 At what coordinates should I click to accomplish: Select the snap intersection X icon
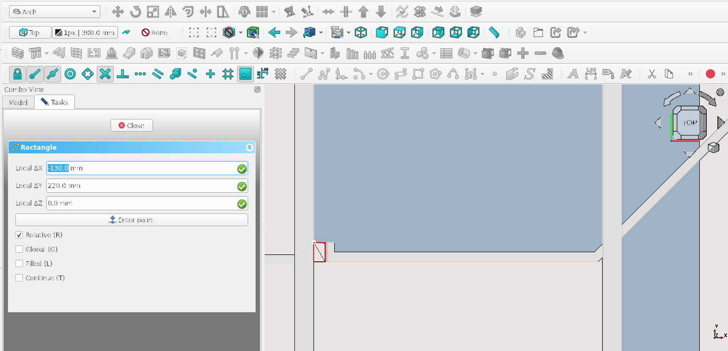105,74
